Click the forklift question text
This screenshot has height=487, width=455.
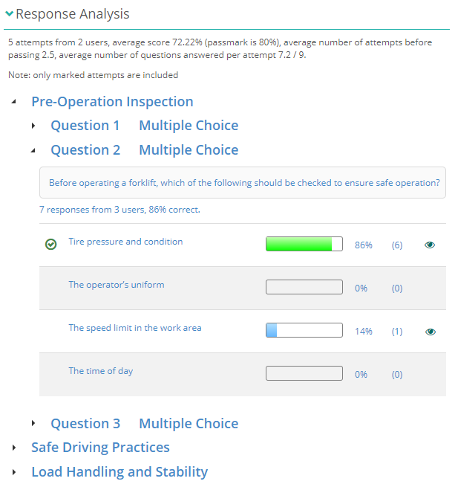click(243, 183)
